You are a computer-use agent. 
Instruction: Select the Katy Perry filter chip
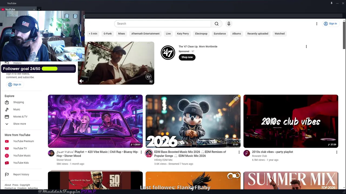183,34
